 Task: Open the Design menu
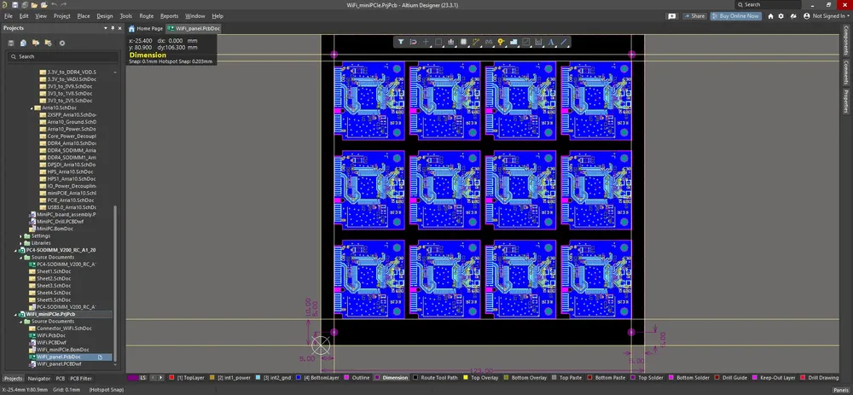(x=104, y=16)
